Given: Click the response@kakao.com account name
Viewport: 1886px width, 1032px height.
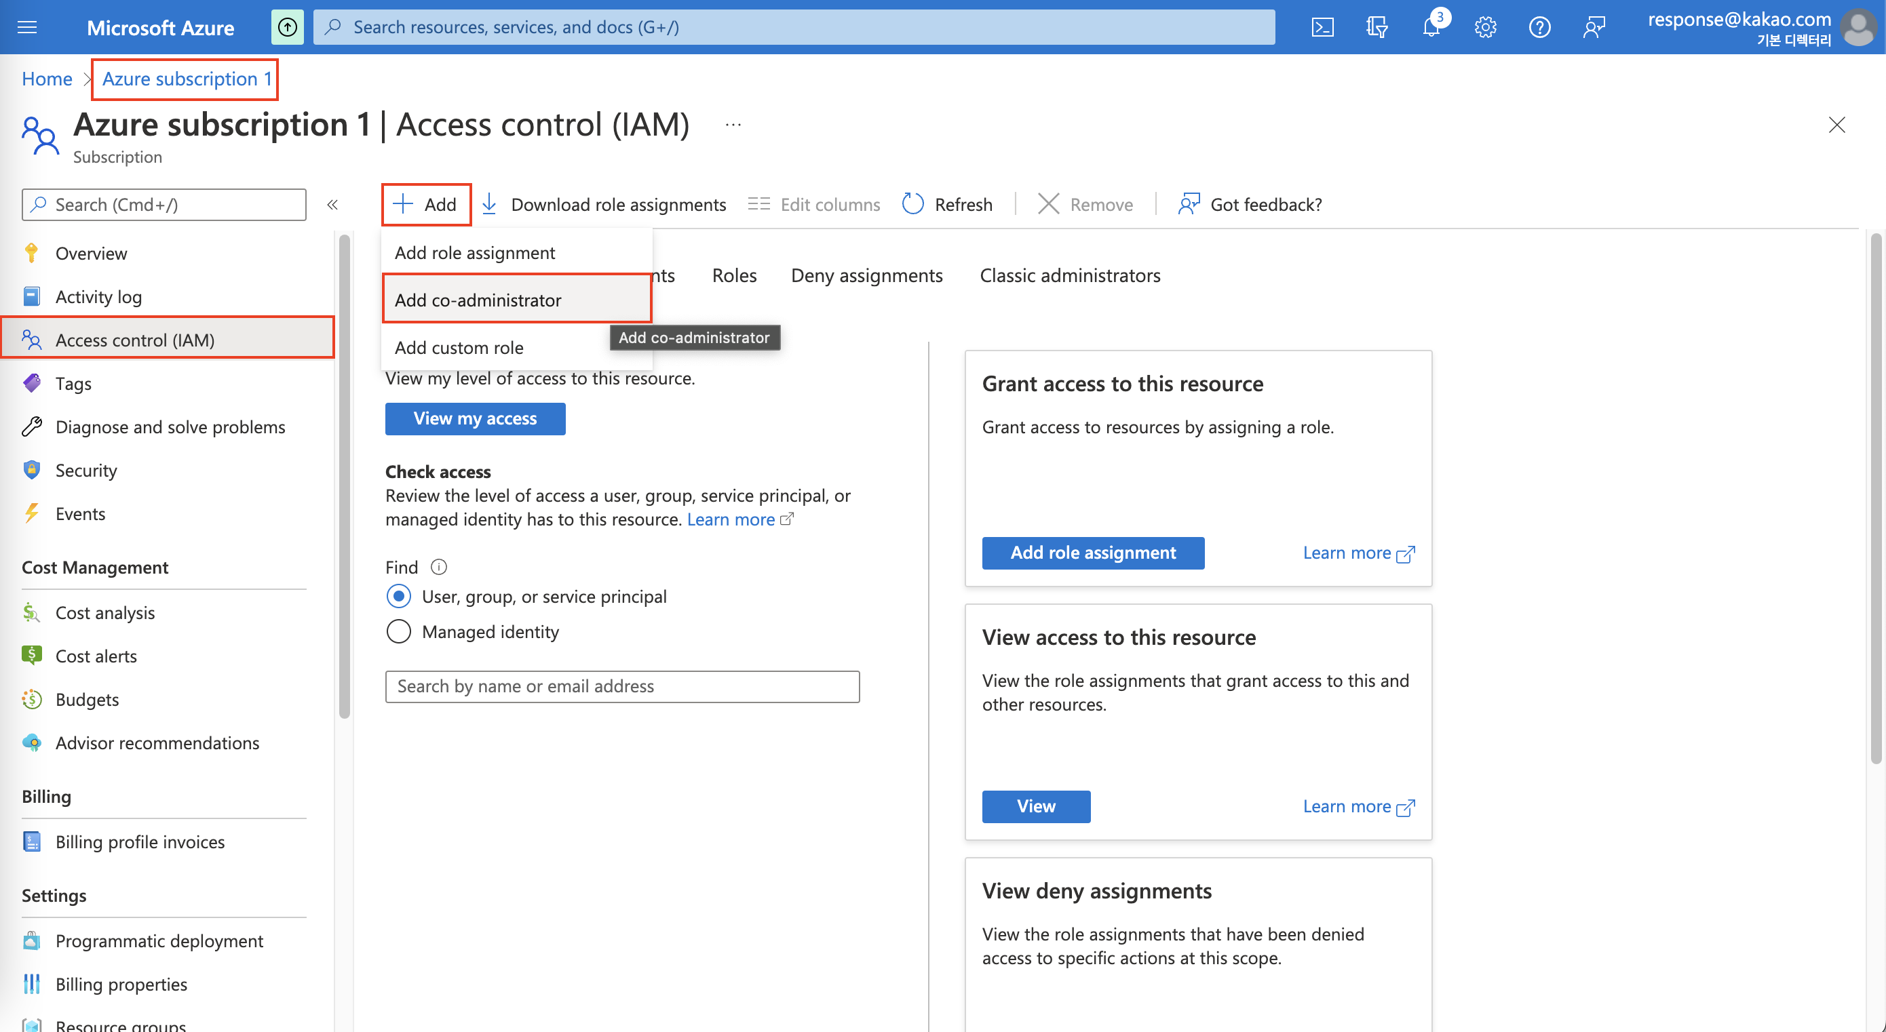Looking at the screenshot, I should [x=1739, y=19].
